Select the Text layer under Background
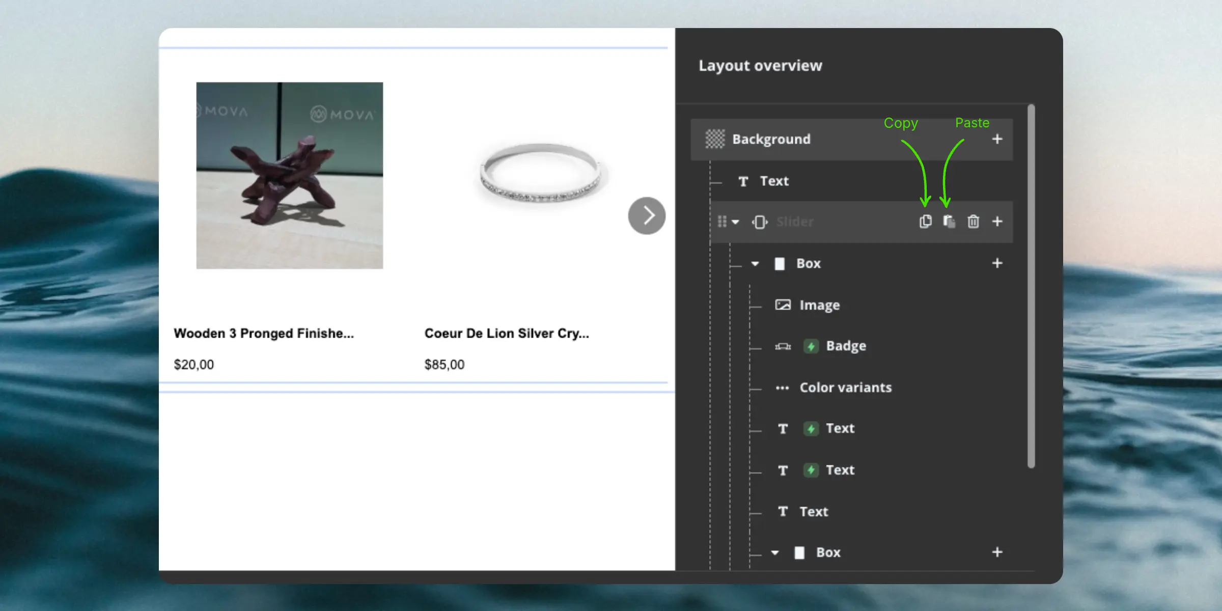This screenshot has height=611, width=1222. [774, 181]
